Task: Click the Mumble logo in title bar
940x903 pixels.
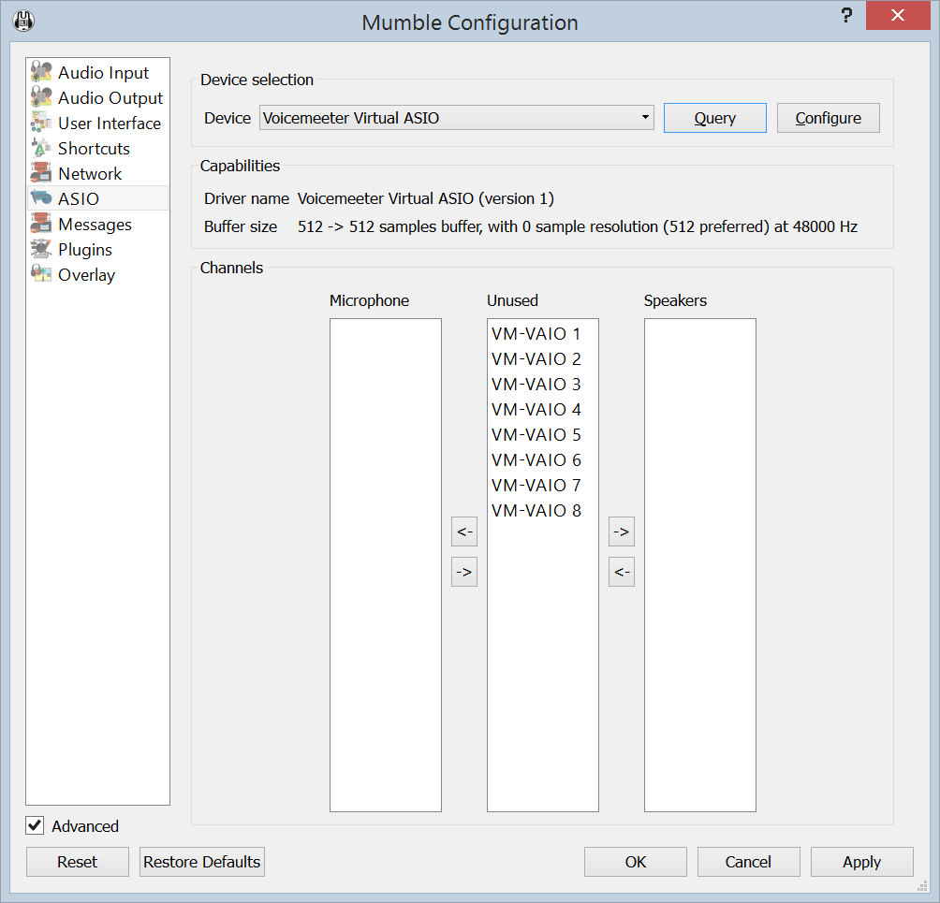Action: coord(23,22)
